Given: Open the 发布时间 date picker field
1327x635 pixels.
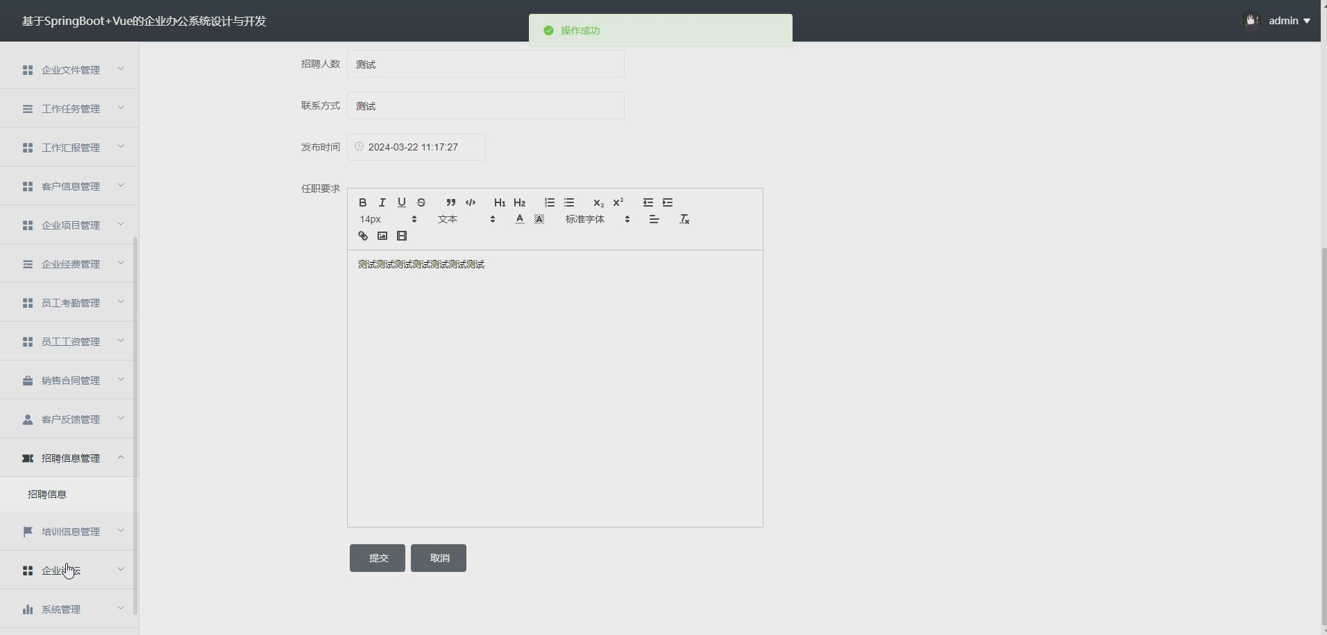Looking at the screenshot, I should point(414,146).
